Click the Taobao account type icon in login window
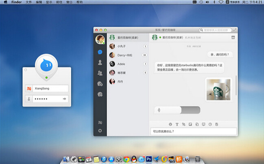Image resolution: width=264 pixels, height=164 pixels. [x=29, y=88]
